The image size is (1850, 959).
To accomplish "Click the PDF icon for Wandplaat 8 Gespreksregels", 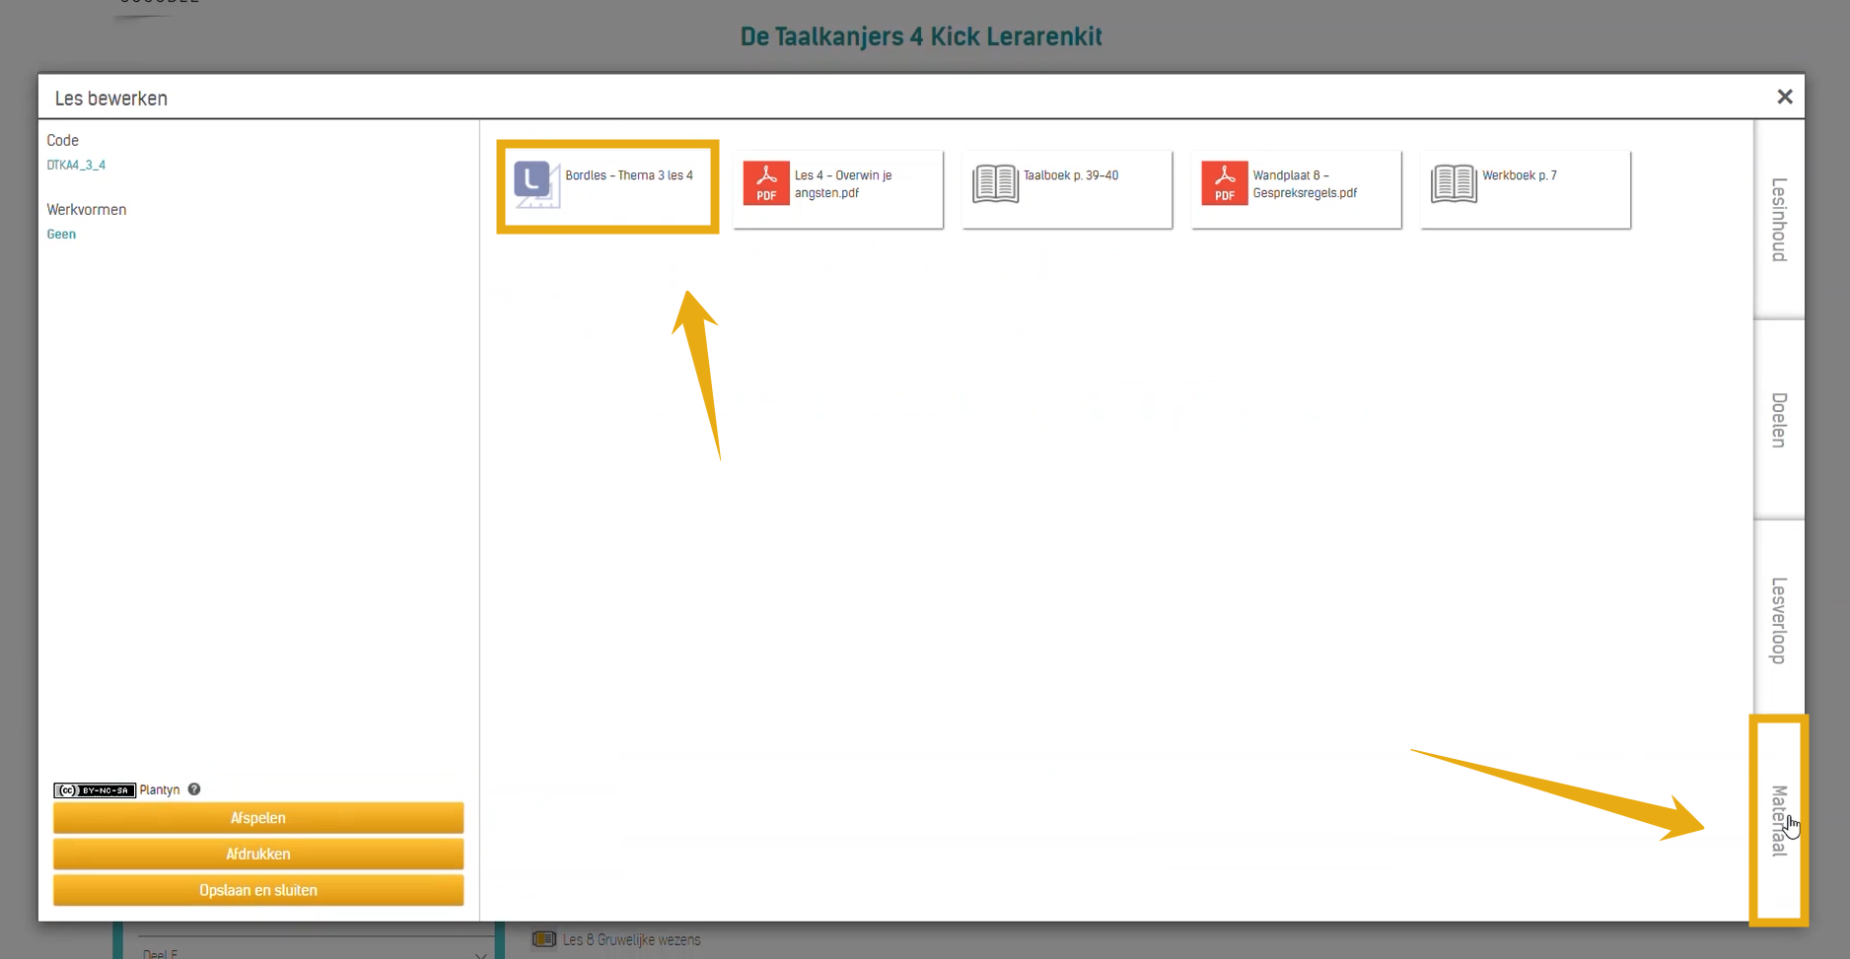I will pos(1225,183).
